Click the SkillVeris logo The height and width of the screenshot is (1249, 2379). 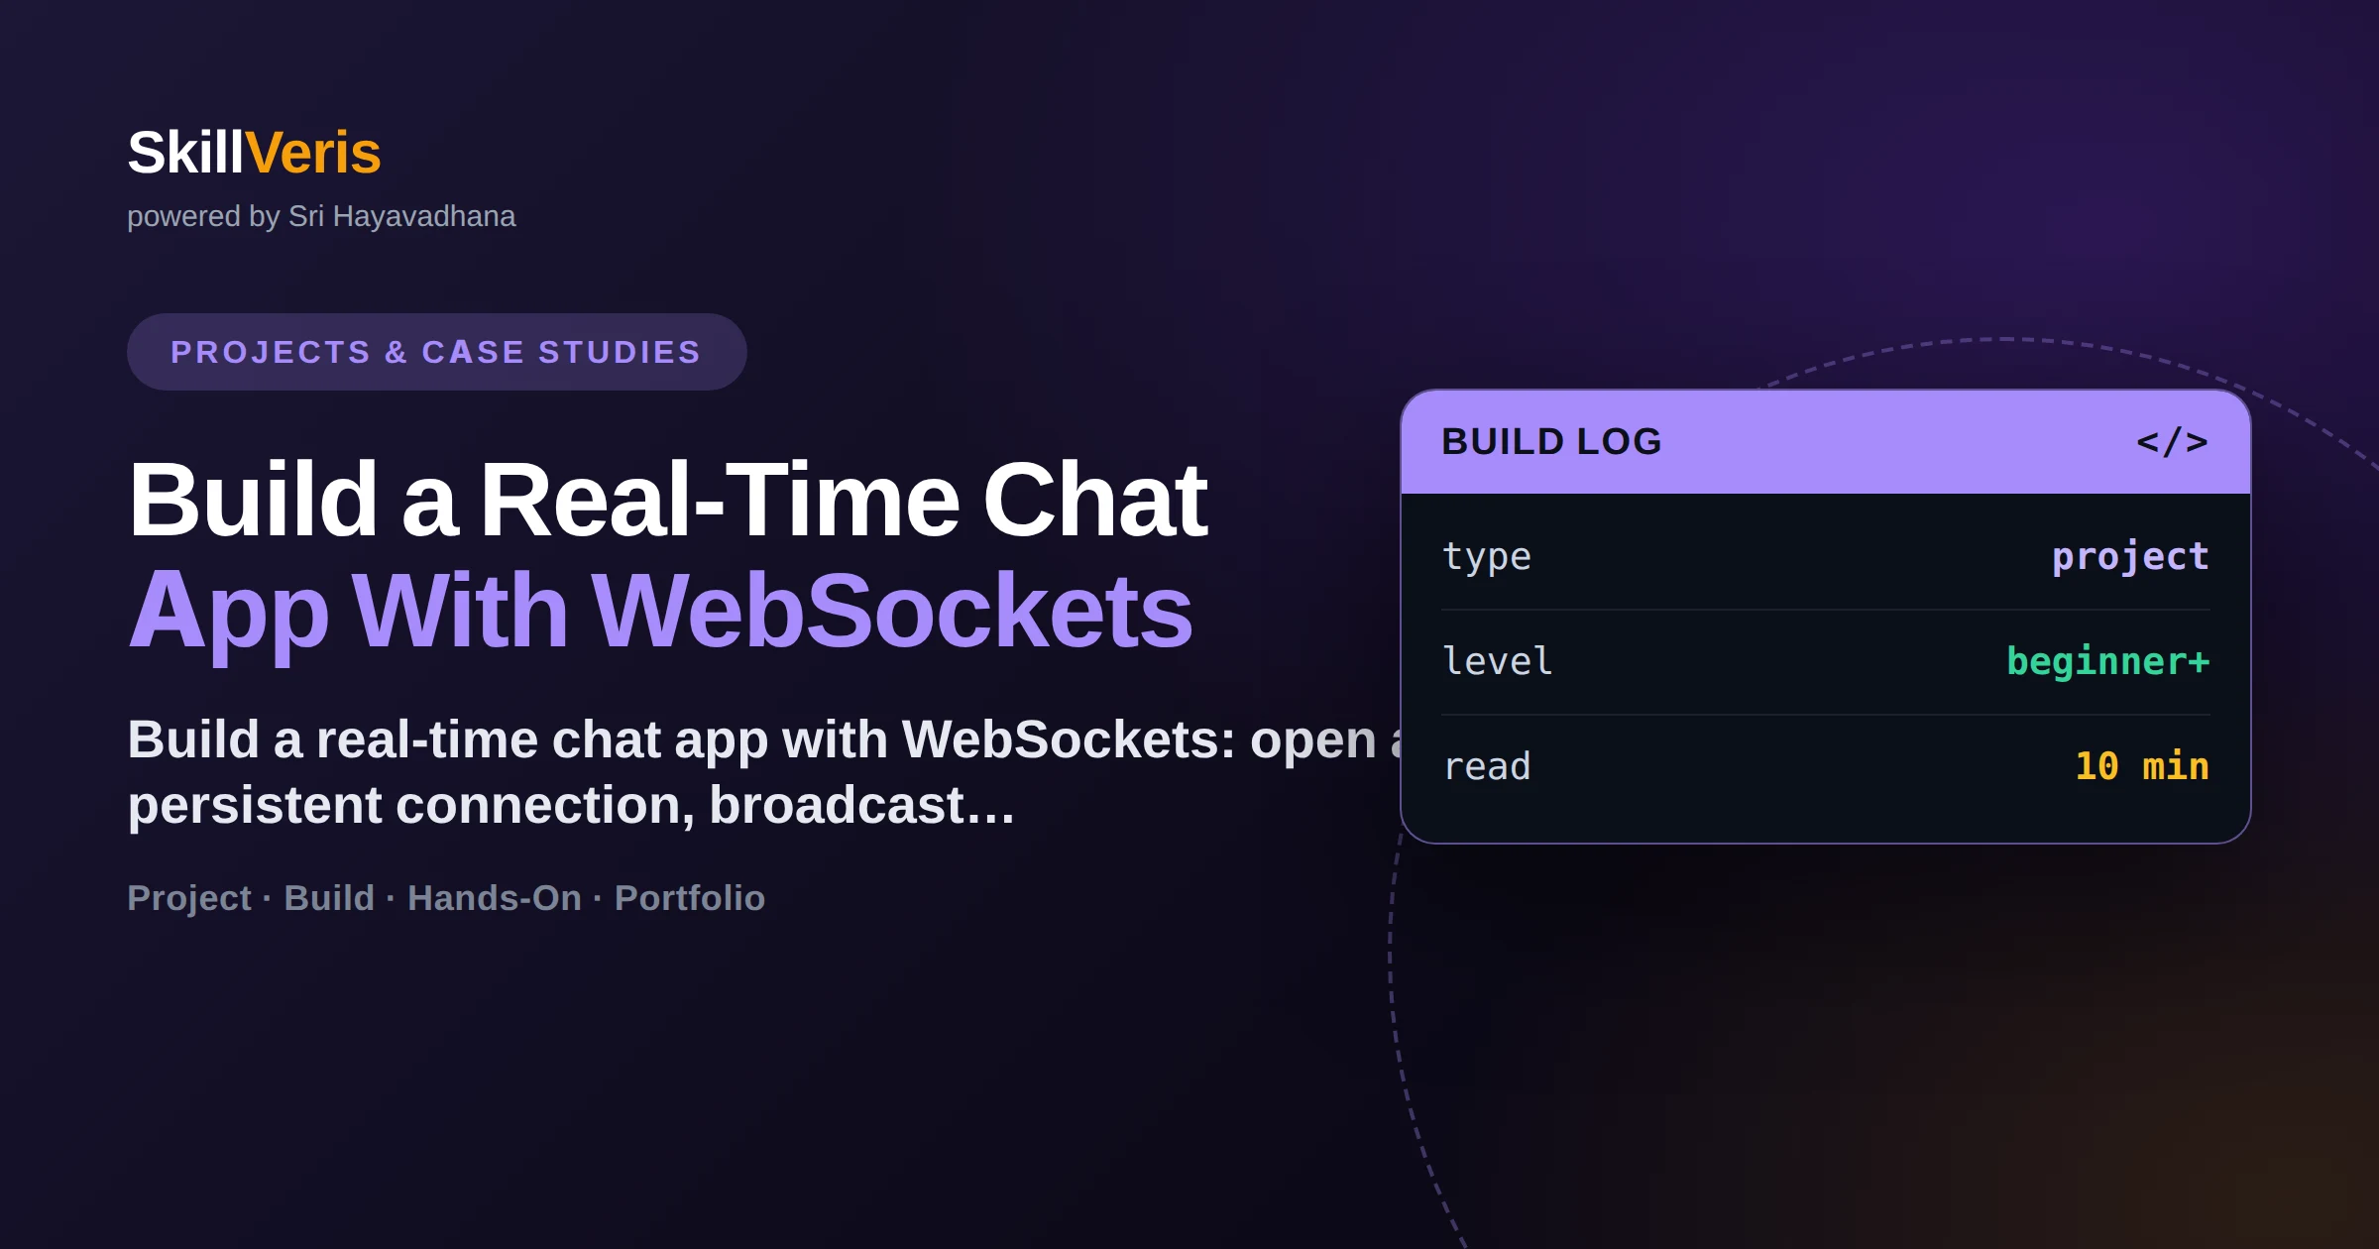pyautogui.click(x=254, y=153)
